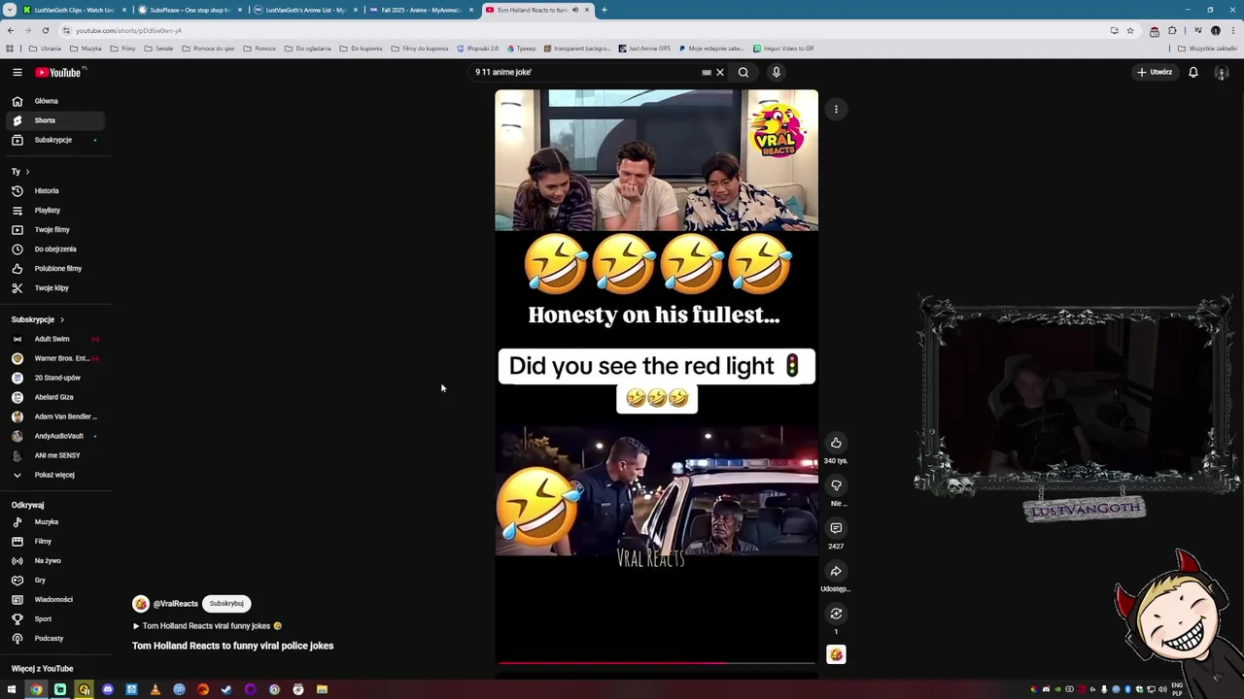Open Na żywo live section
1244x699 pixels.
coord(55,560)
